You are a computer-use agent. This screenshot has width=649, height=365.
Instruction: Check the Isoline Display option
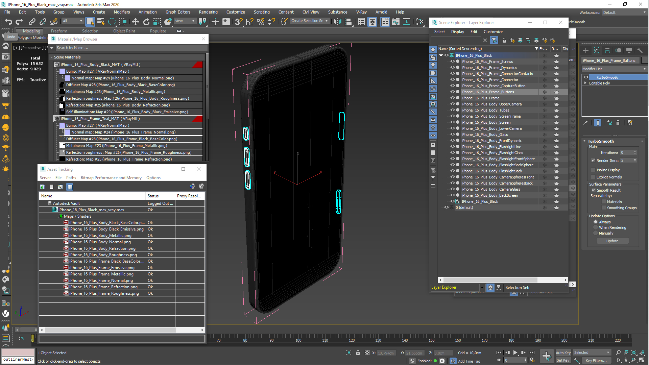[593, 170]
